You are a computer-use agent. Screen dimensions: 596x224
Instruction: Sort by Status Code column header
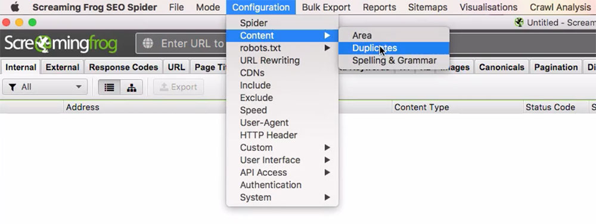click(x=555, y=108)
